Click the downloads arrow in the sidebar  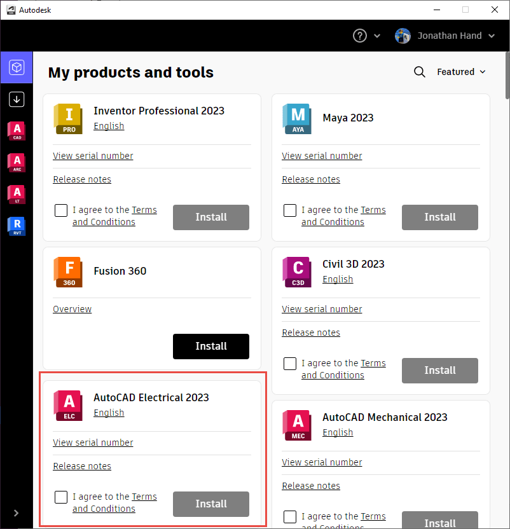click(16, 99)
